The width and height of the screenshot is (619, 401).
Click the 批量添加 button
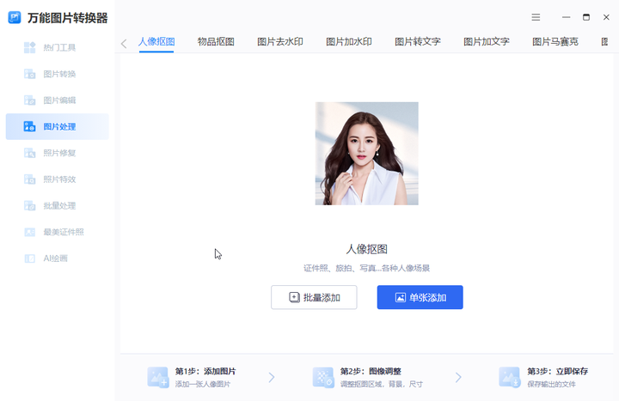(x=314, y=297)
